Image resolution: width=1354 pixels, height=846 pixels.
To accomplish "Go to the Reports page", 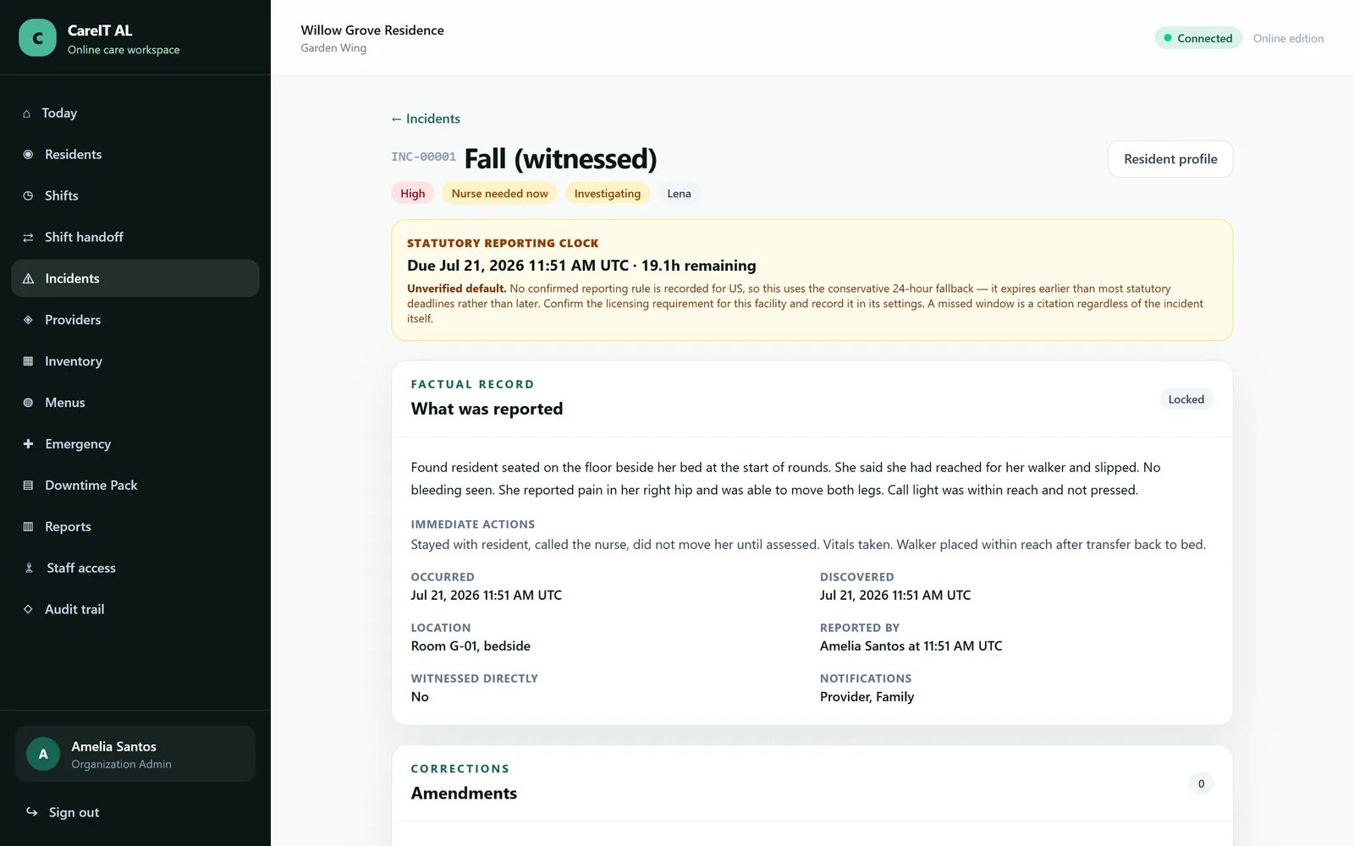I will click(135, 527).
